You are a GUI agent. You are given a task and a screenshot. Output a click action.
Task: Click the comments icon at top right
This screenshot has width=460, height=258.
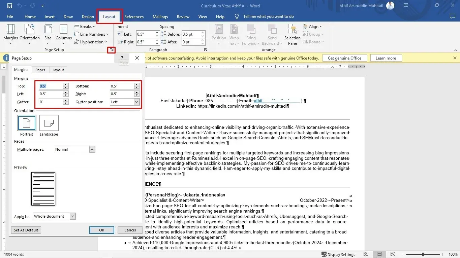tap(452, 16)
